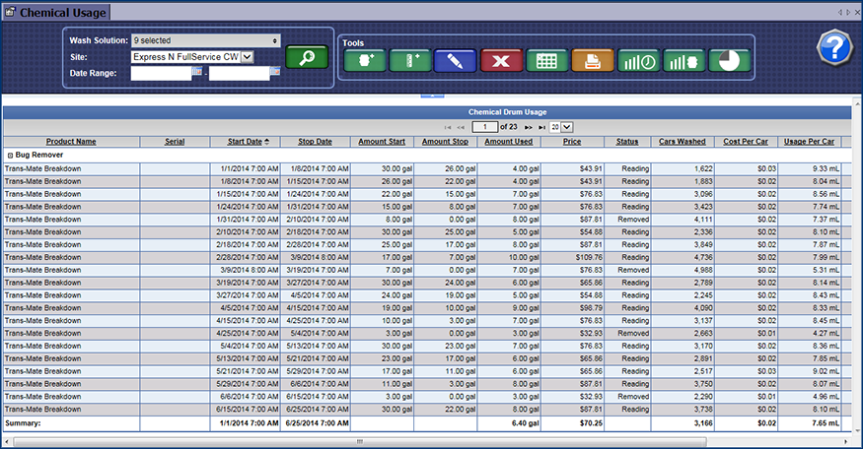Click the page number input field
This screenshot has height=449, width=863.
[483, 127]
